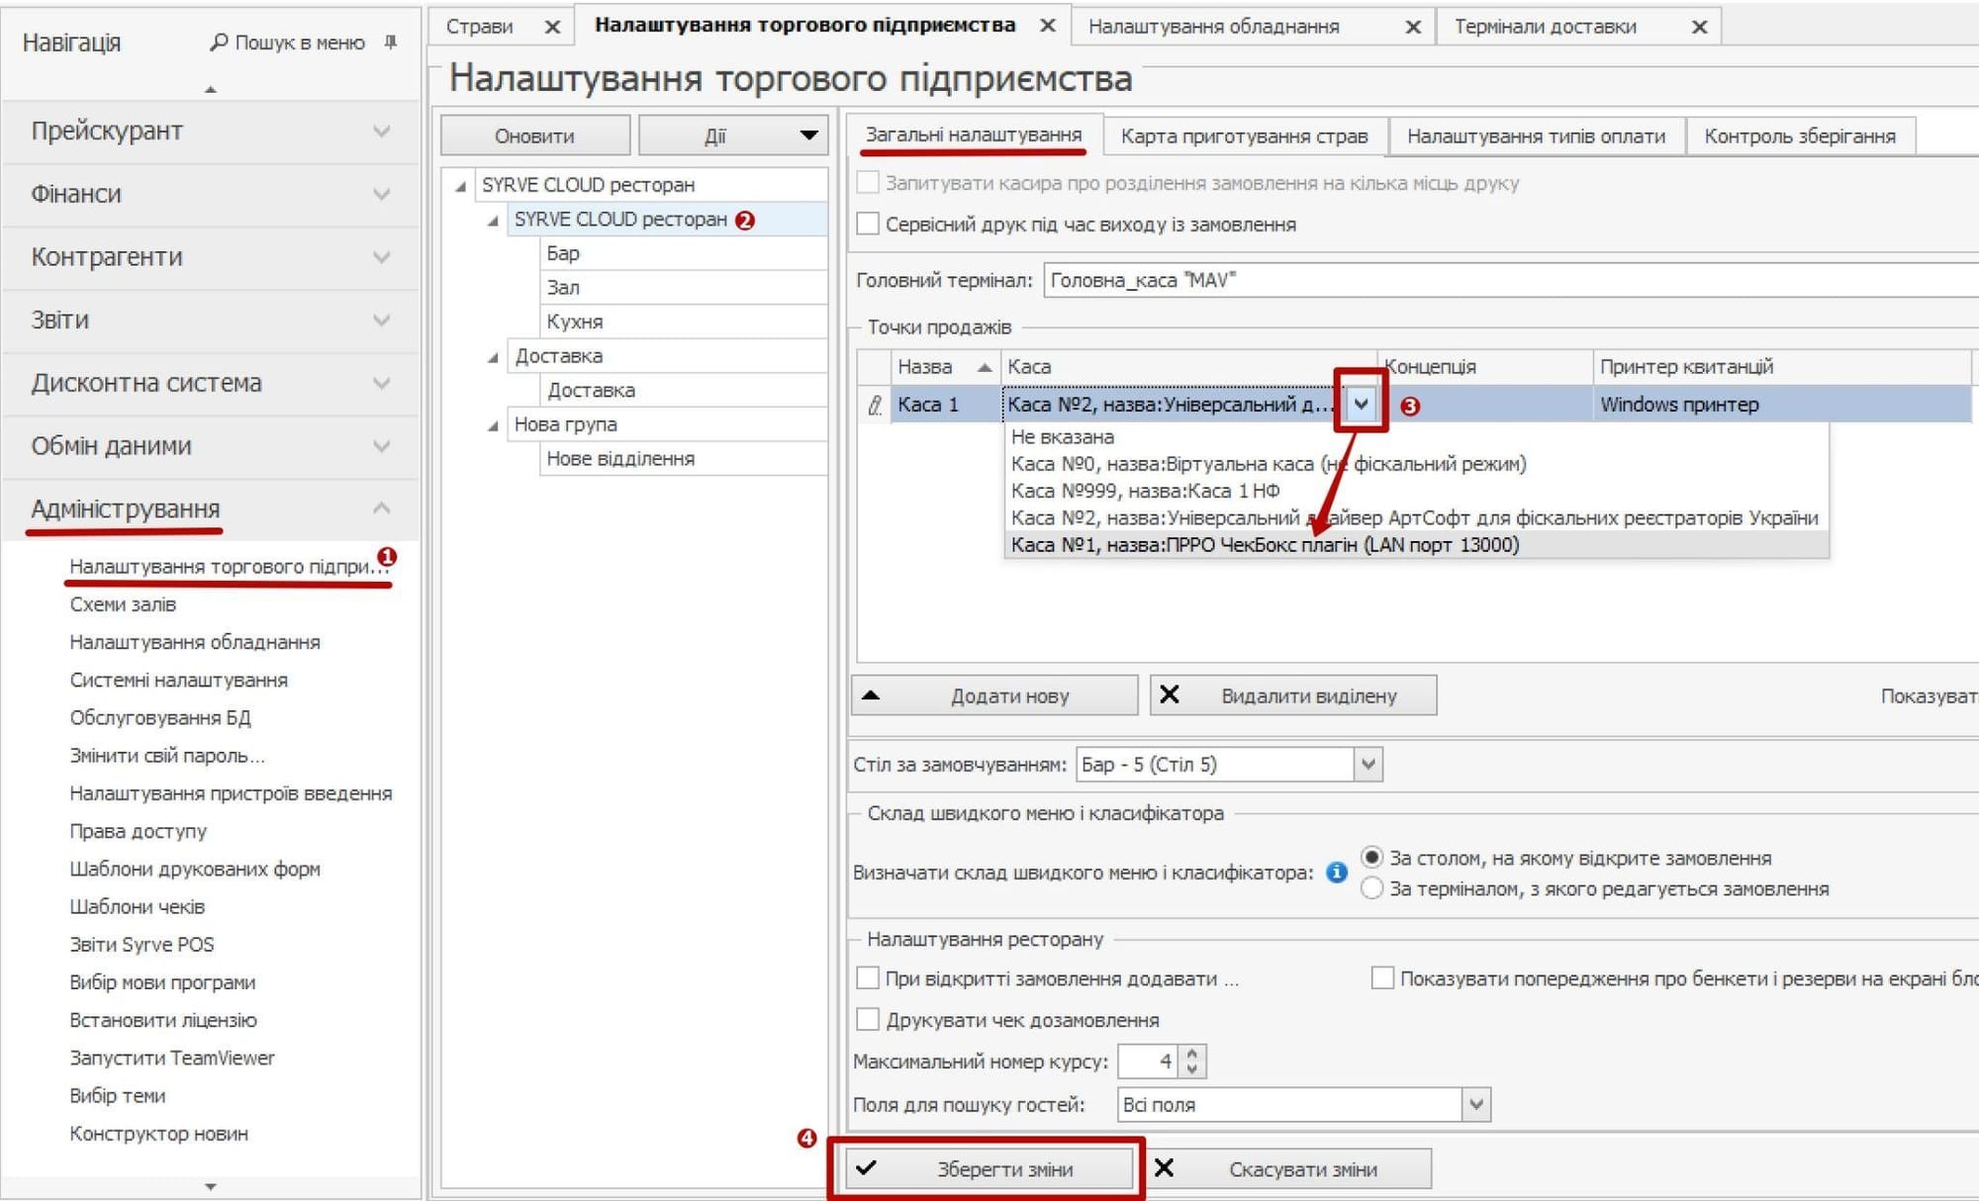Collapse the Доставка tree group
The image size is (1979, 1201).
tap(493, 357)
